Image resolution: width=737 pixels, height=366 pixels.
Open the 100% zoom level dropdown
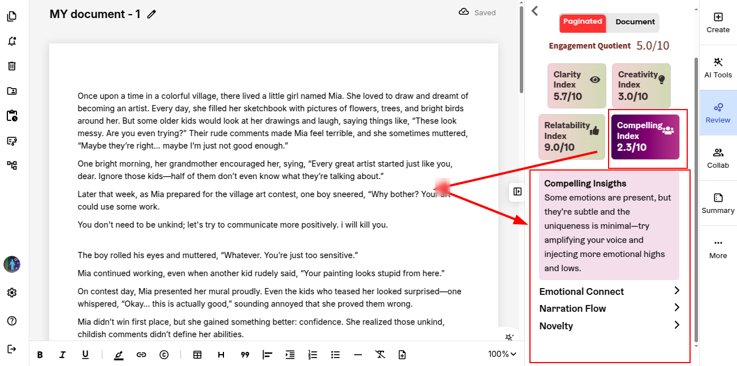(502, 354)
